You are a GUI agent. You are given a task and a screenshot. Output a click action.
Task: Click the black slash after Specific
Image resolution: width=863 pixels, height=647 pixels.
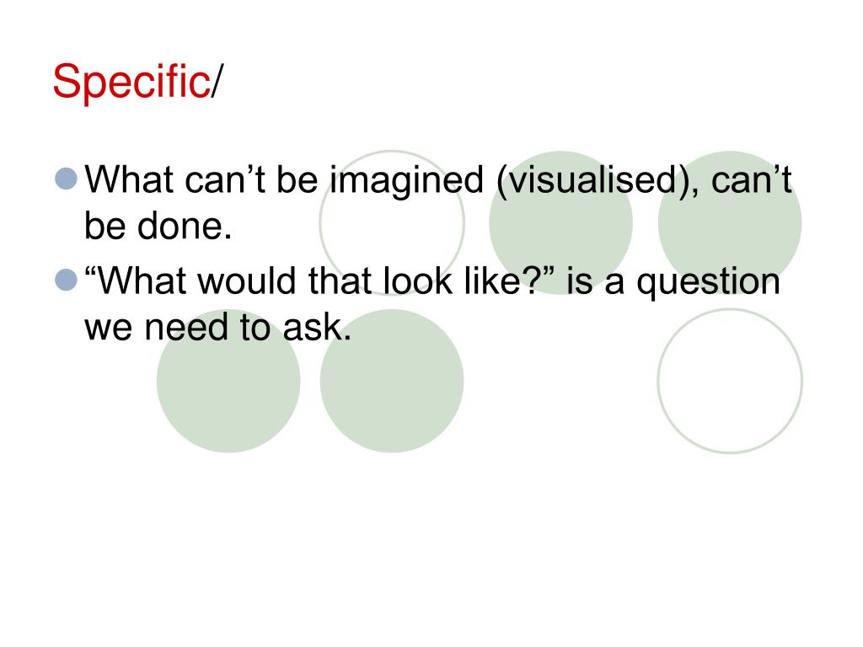click(x=217, y=82)
